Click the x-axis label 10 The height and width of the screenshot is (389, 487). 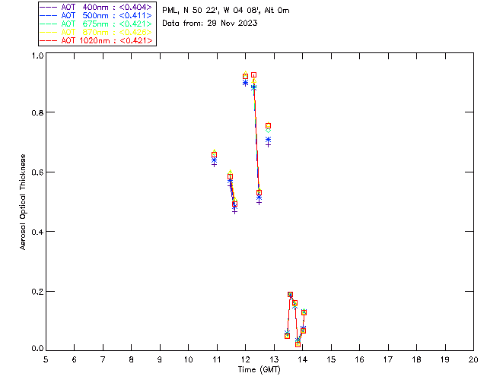tap(188, 359)
